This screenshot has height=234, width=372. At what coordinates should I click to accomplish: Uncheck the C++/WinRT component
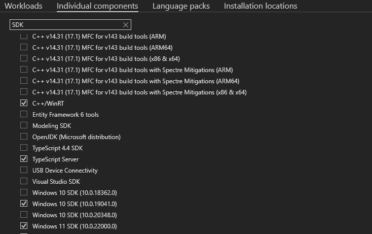pos(24,103)
